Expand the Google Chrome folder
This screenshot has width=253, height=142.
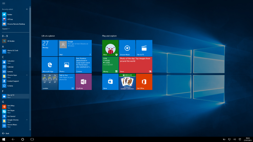[x=27, y=120]
